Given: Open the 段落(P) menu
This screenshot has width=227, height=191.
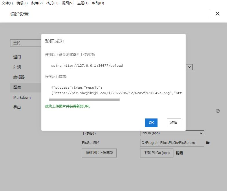Looking at the screenshot, I should tap(37, 3).
